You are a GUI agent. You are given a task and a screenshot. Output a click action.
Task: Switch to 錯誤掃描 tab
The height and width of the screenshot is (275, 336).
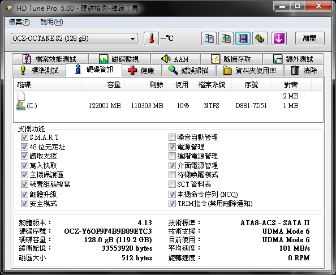(x=189, y=70)
